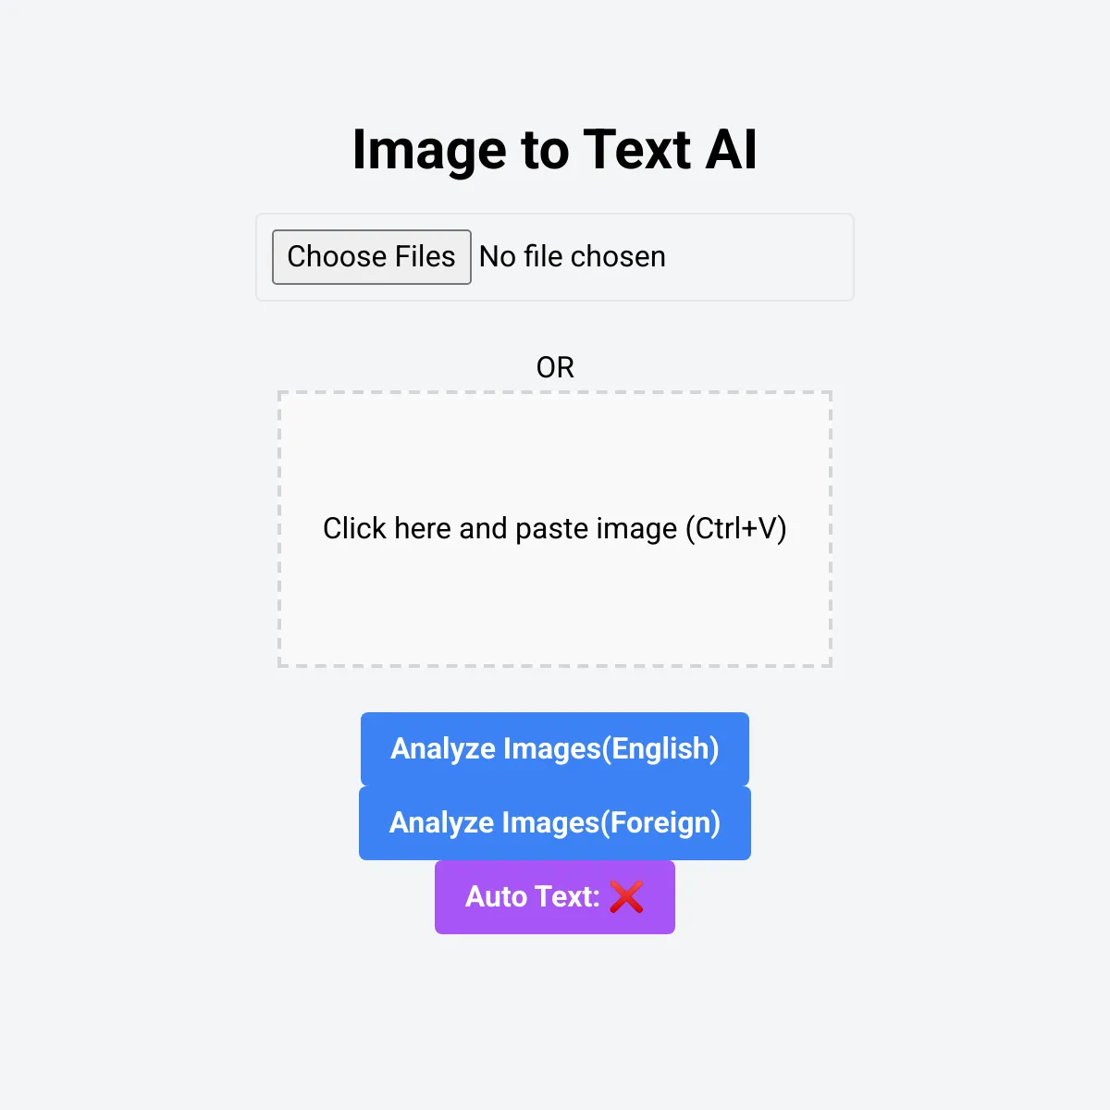Click 'Click here and paste image' text

500,528
